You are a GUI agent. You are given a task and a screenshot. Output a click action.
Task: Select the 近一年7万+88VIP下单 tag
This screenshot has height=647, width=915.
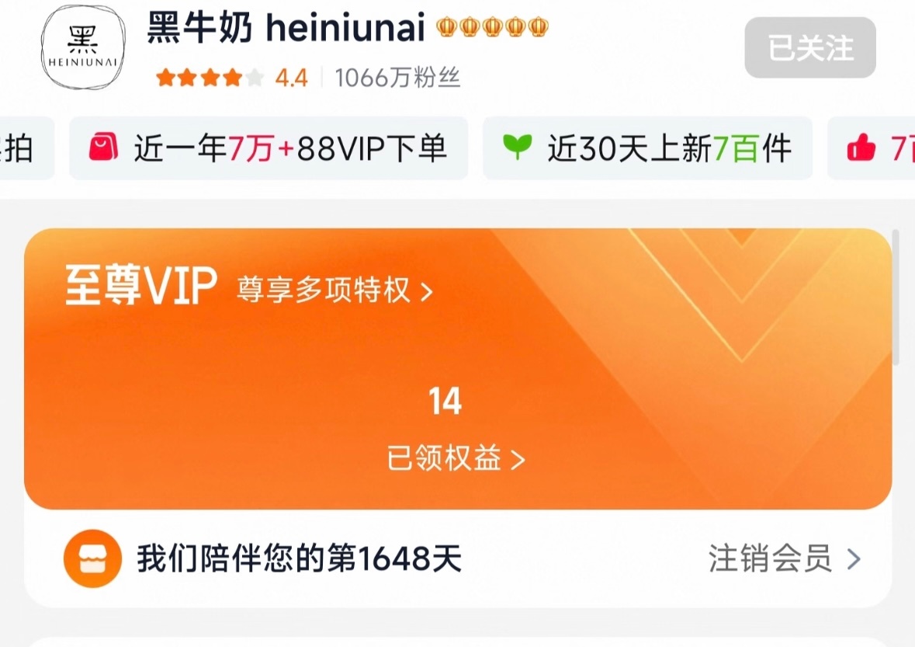pyautogui.click(x=269, y=148)
